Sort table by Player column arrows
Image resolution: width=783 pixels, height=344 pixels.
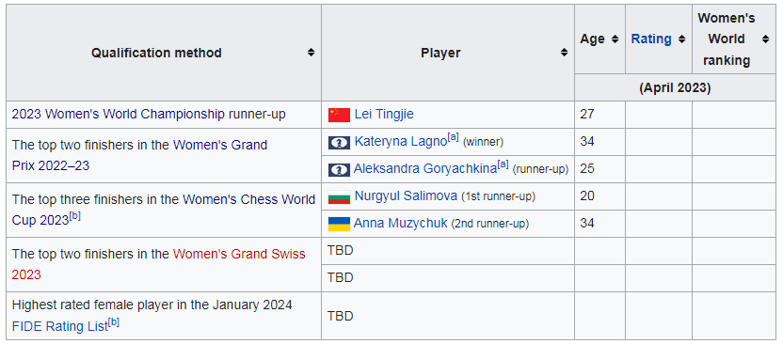click(564, 53)
